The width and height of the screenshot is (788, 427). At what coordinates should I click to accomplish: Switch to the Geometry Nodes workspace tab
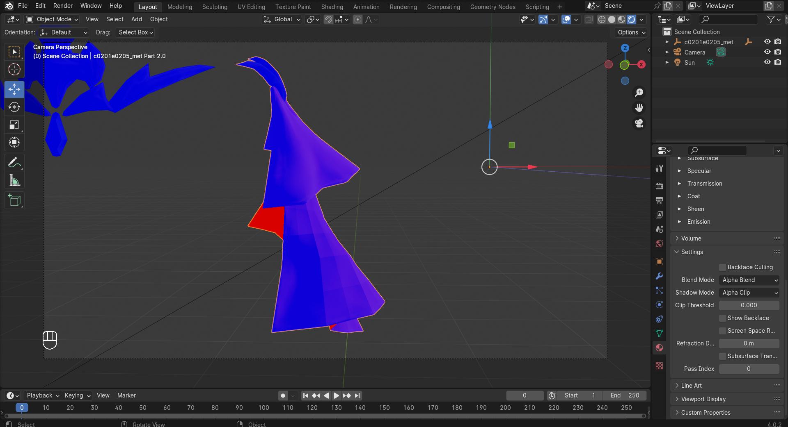[x=492, y=7]
